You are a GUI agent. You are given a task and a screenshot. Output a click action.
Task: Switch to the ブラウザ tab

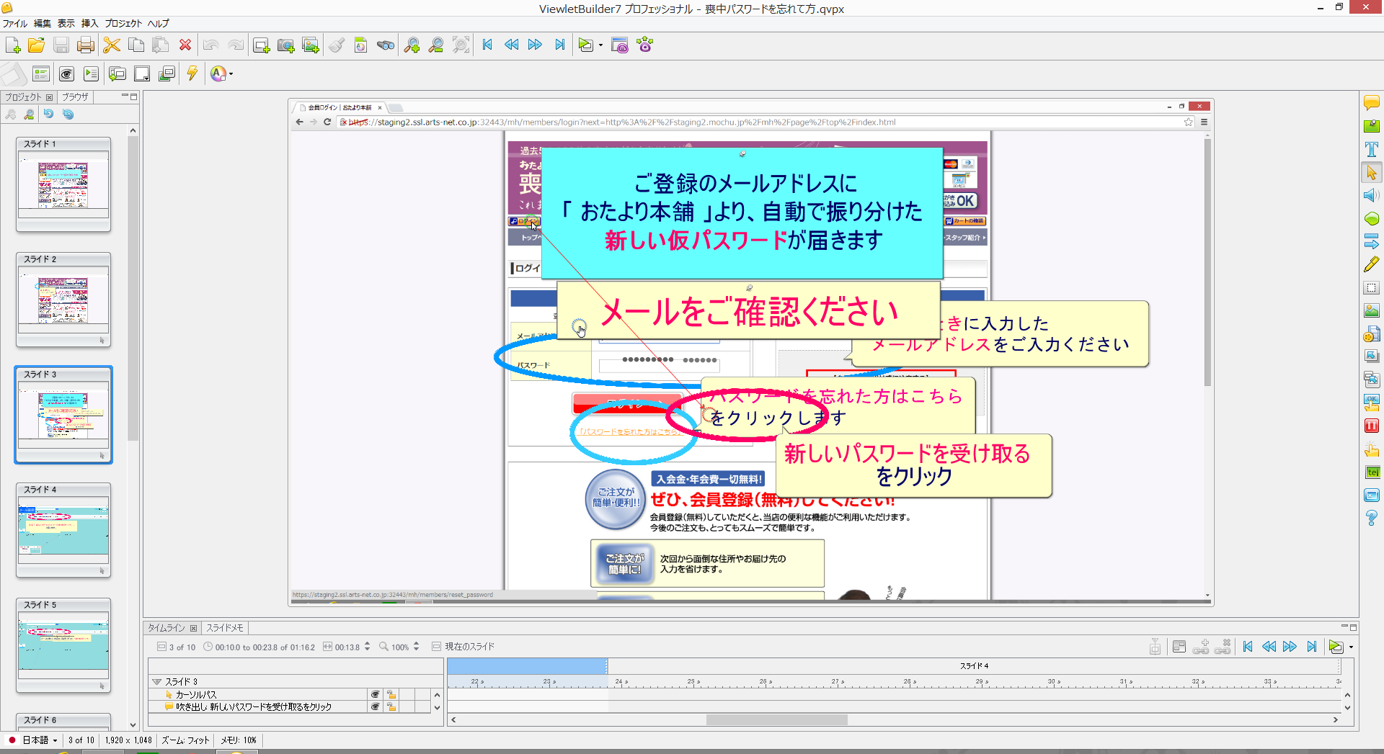[x=75, y=97]
